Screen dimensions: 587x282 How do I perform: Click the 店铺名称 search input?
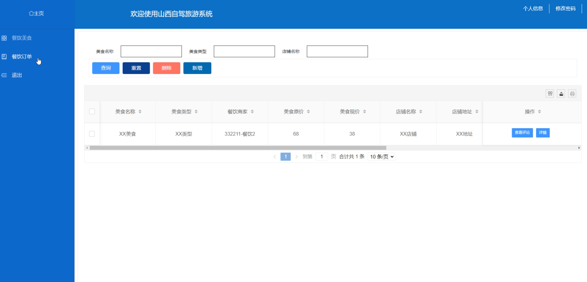(x=337, y=51)
